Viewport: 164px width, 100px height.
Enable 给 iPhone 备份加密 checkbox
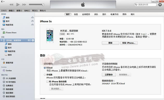[47, 82]
